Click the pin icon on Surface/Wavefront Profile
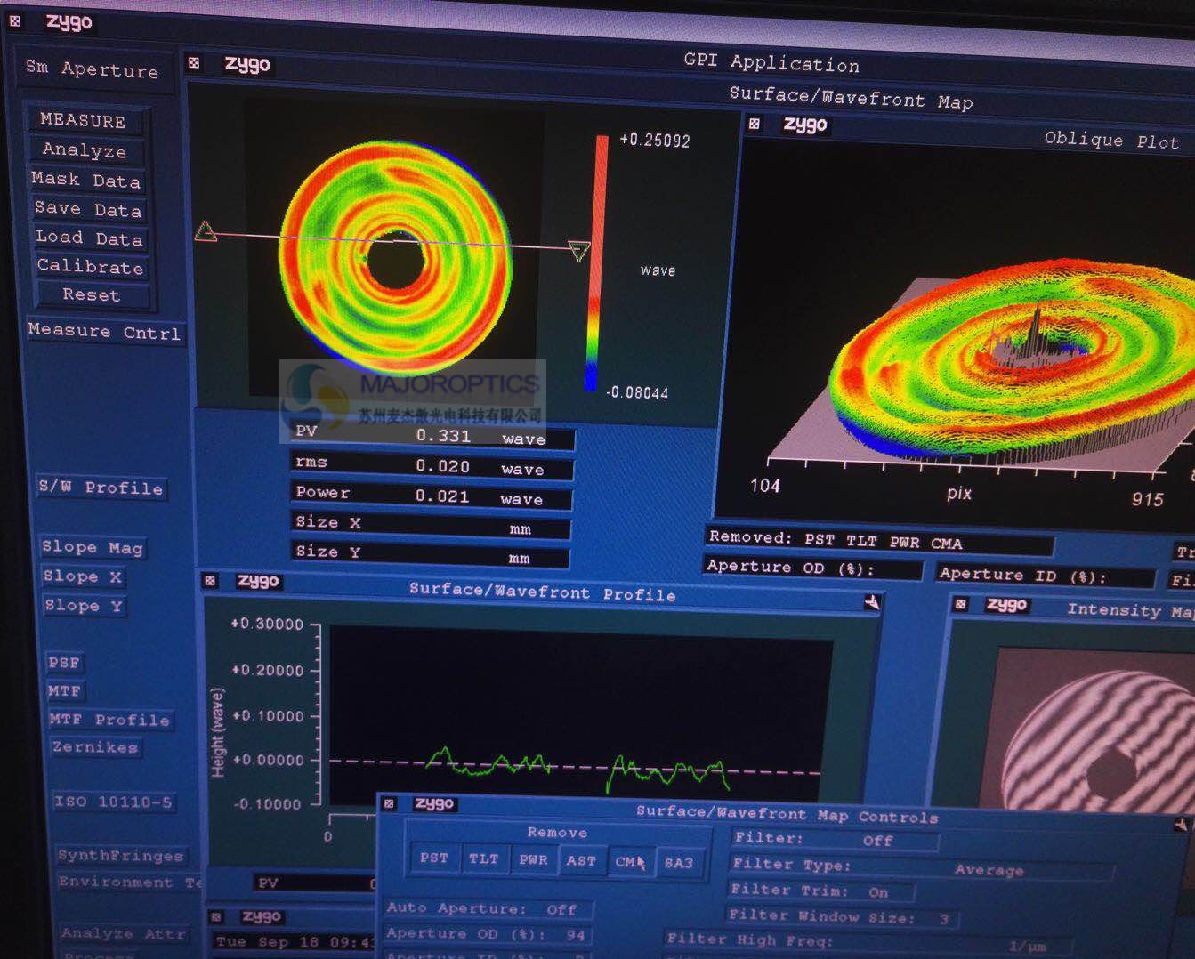 tap(872, 602)
